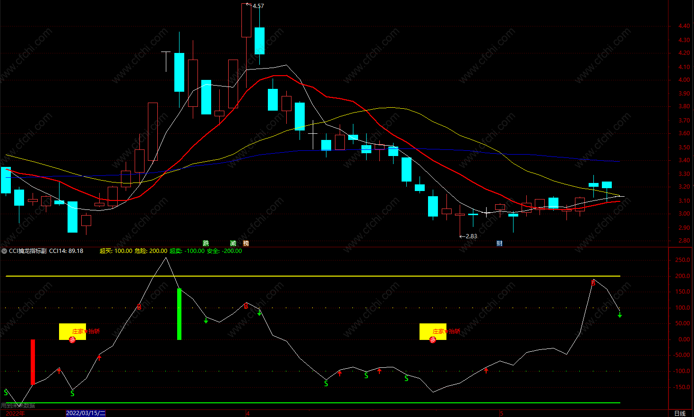Click the red B signal near the 200 line
The width and height of the screenshot is (694, 417).
click(593, 283)
